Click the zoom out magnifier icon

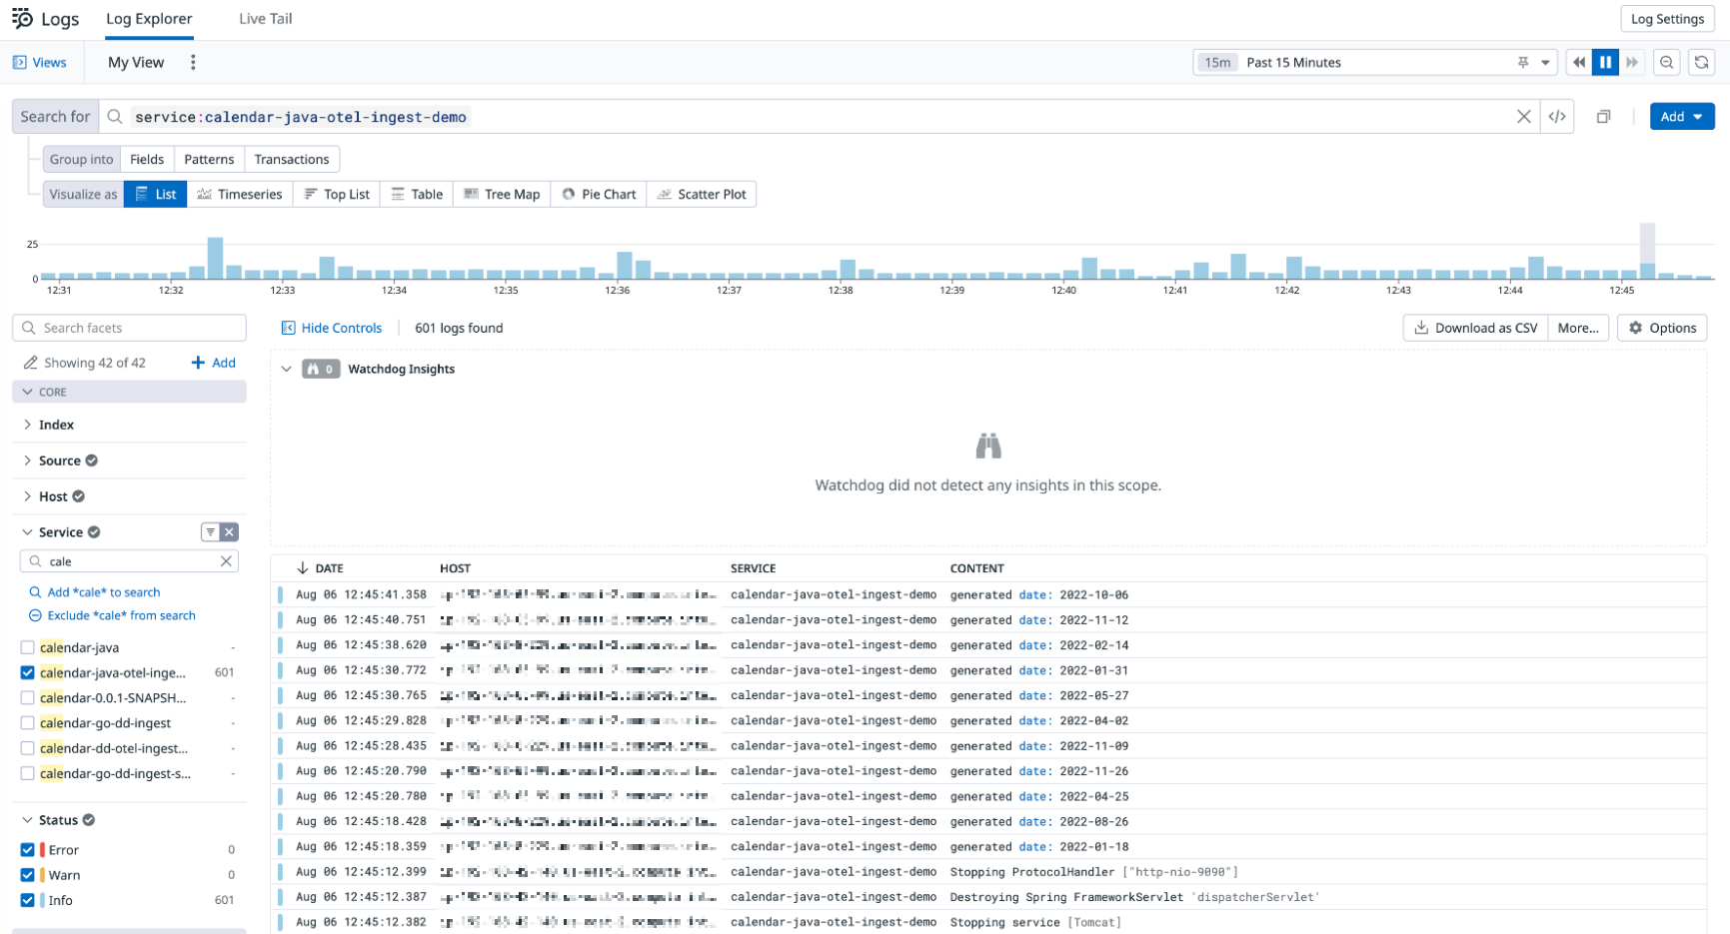(x=1666, y=62)
